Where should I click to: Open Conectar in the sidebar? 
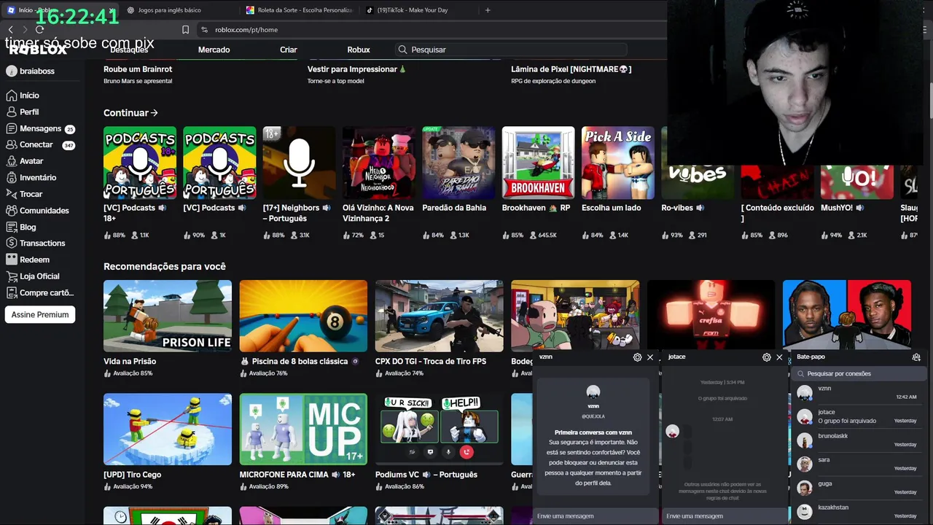pos(40,145)
